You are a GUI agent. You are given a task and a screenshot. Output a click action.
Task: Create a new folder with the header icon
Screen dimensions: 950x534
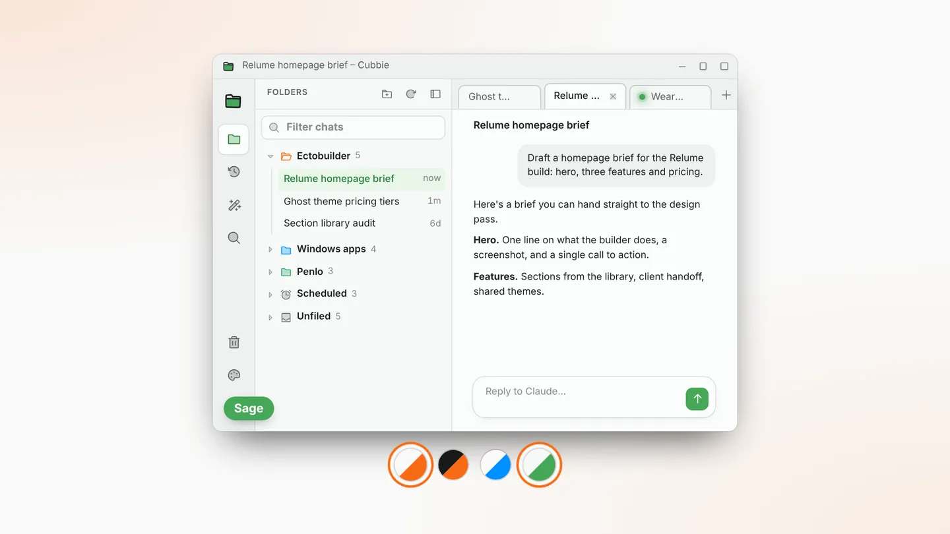pyautogui.click(x=387, y=94)
